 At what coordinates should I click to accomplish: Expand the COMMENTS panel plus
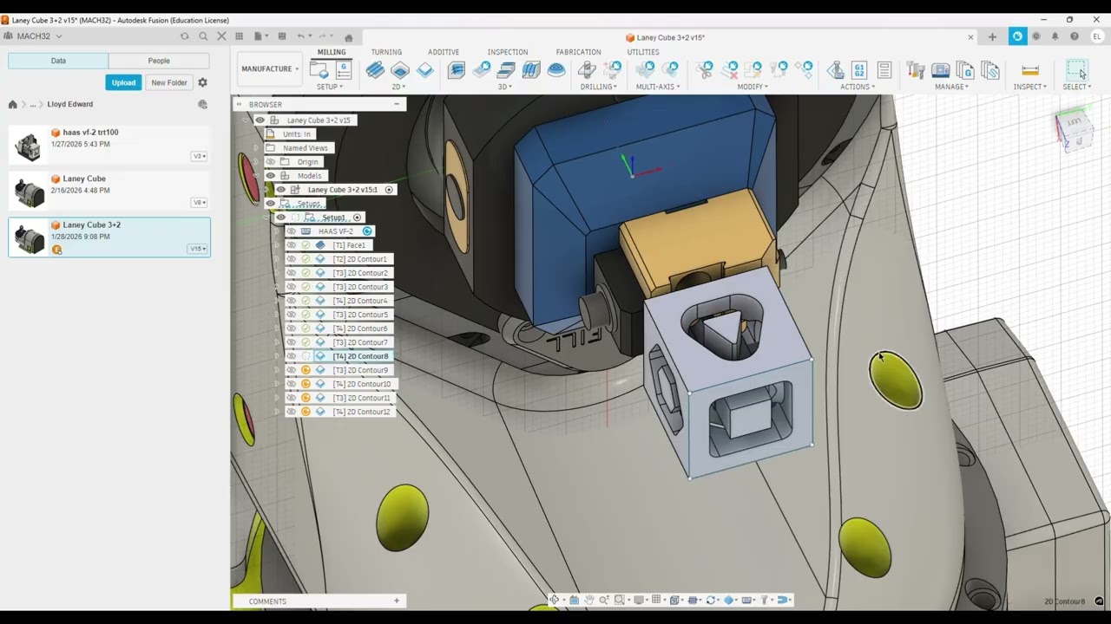click(x=397, y=601)
